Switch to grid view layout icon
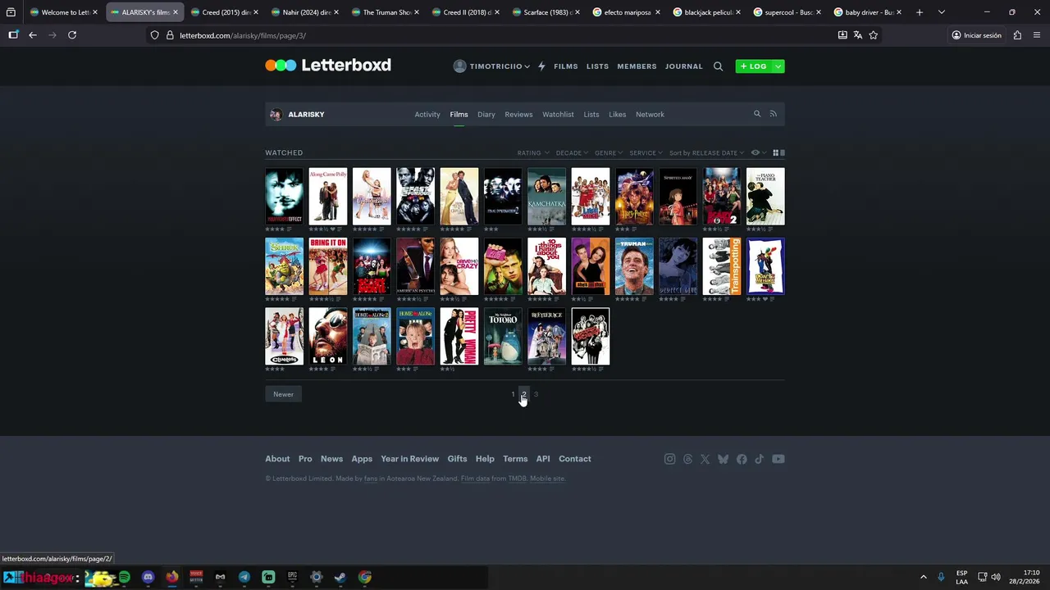 coord(775,152)
